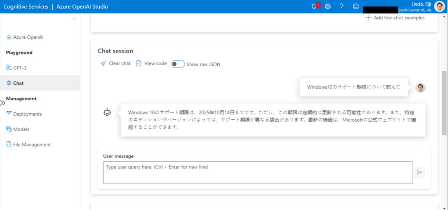448x210 pixels.
Task: Click the help question mark icon
Action: pos(342,6)
